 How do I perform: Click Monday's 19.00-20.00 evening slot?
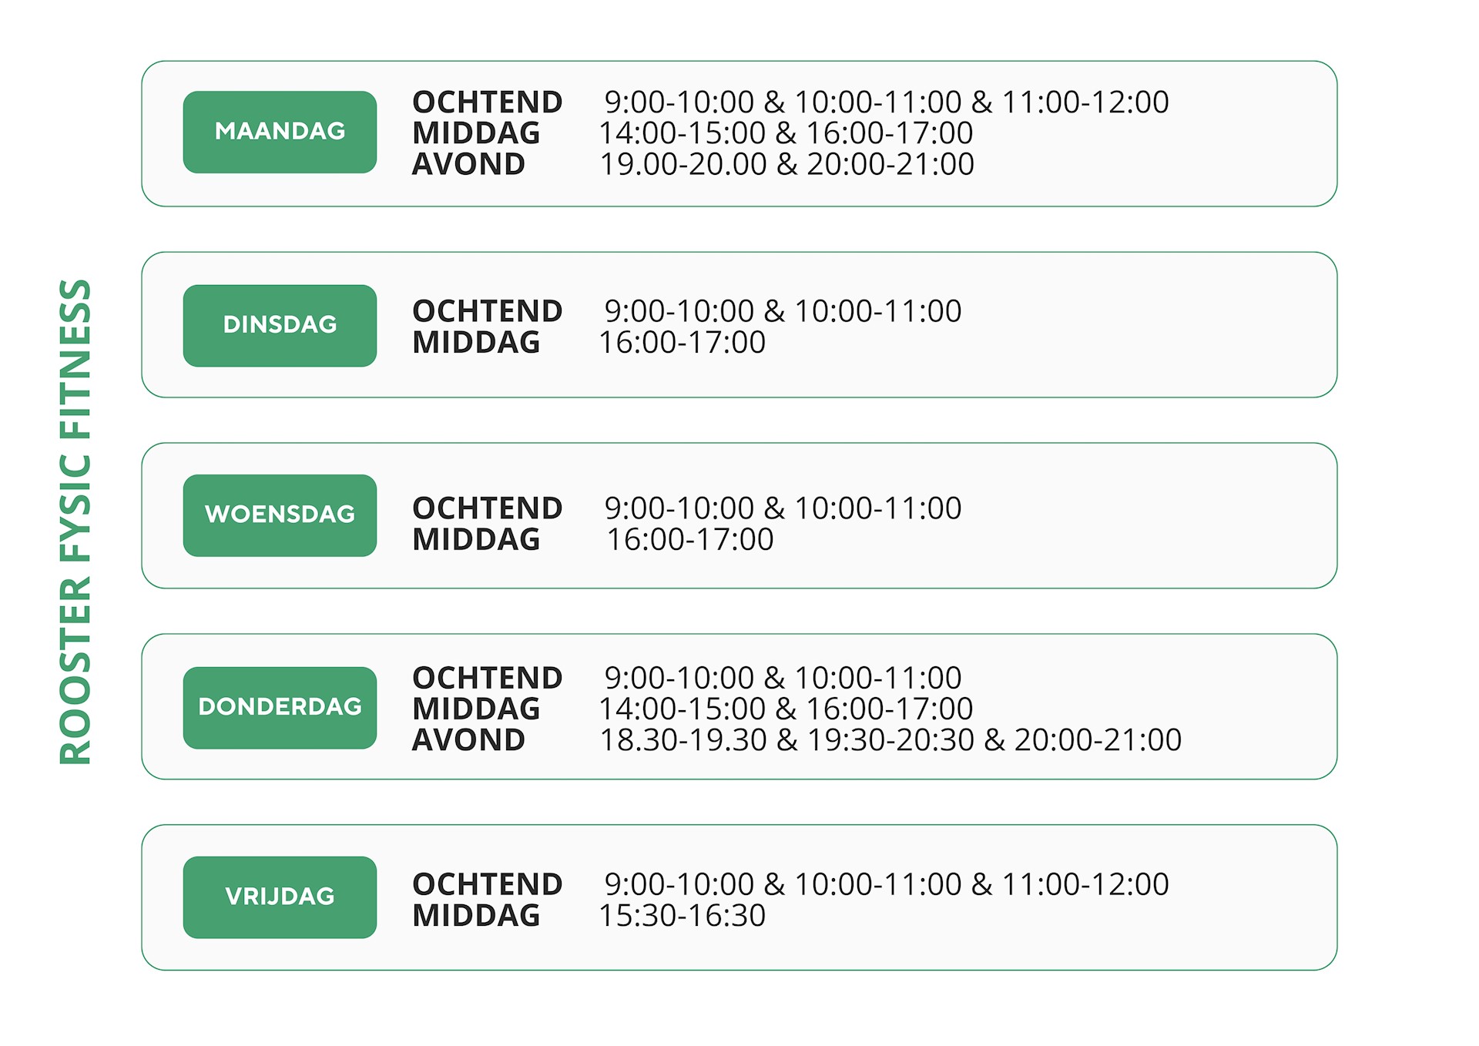coord(682,164)
